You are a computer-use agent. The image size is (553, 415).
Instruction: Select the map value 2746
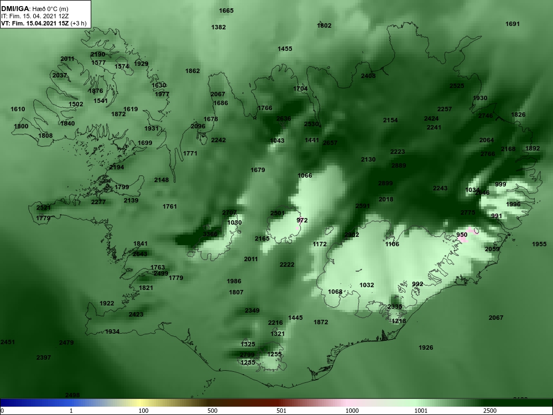[486, 116]
